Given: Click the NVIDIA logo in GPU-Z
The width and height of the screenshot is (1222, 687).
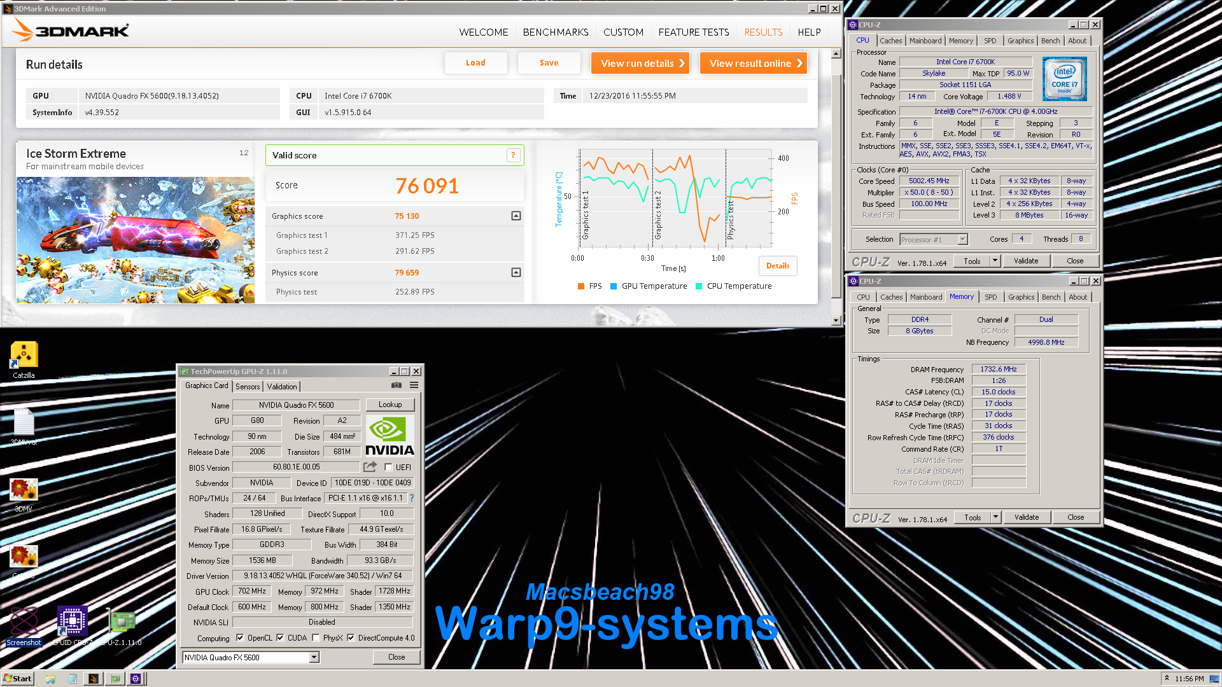Looking at the screenshot, I should (390, 436).
